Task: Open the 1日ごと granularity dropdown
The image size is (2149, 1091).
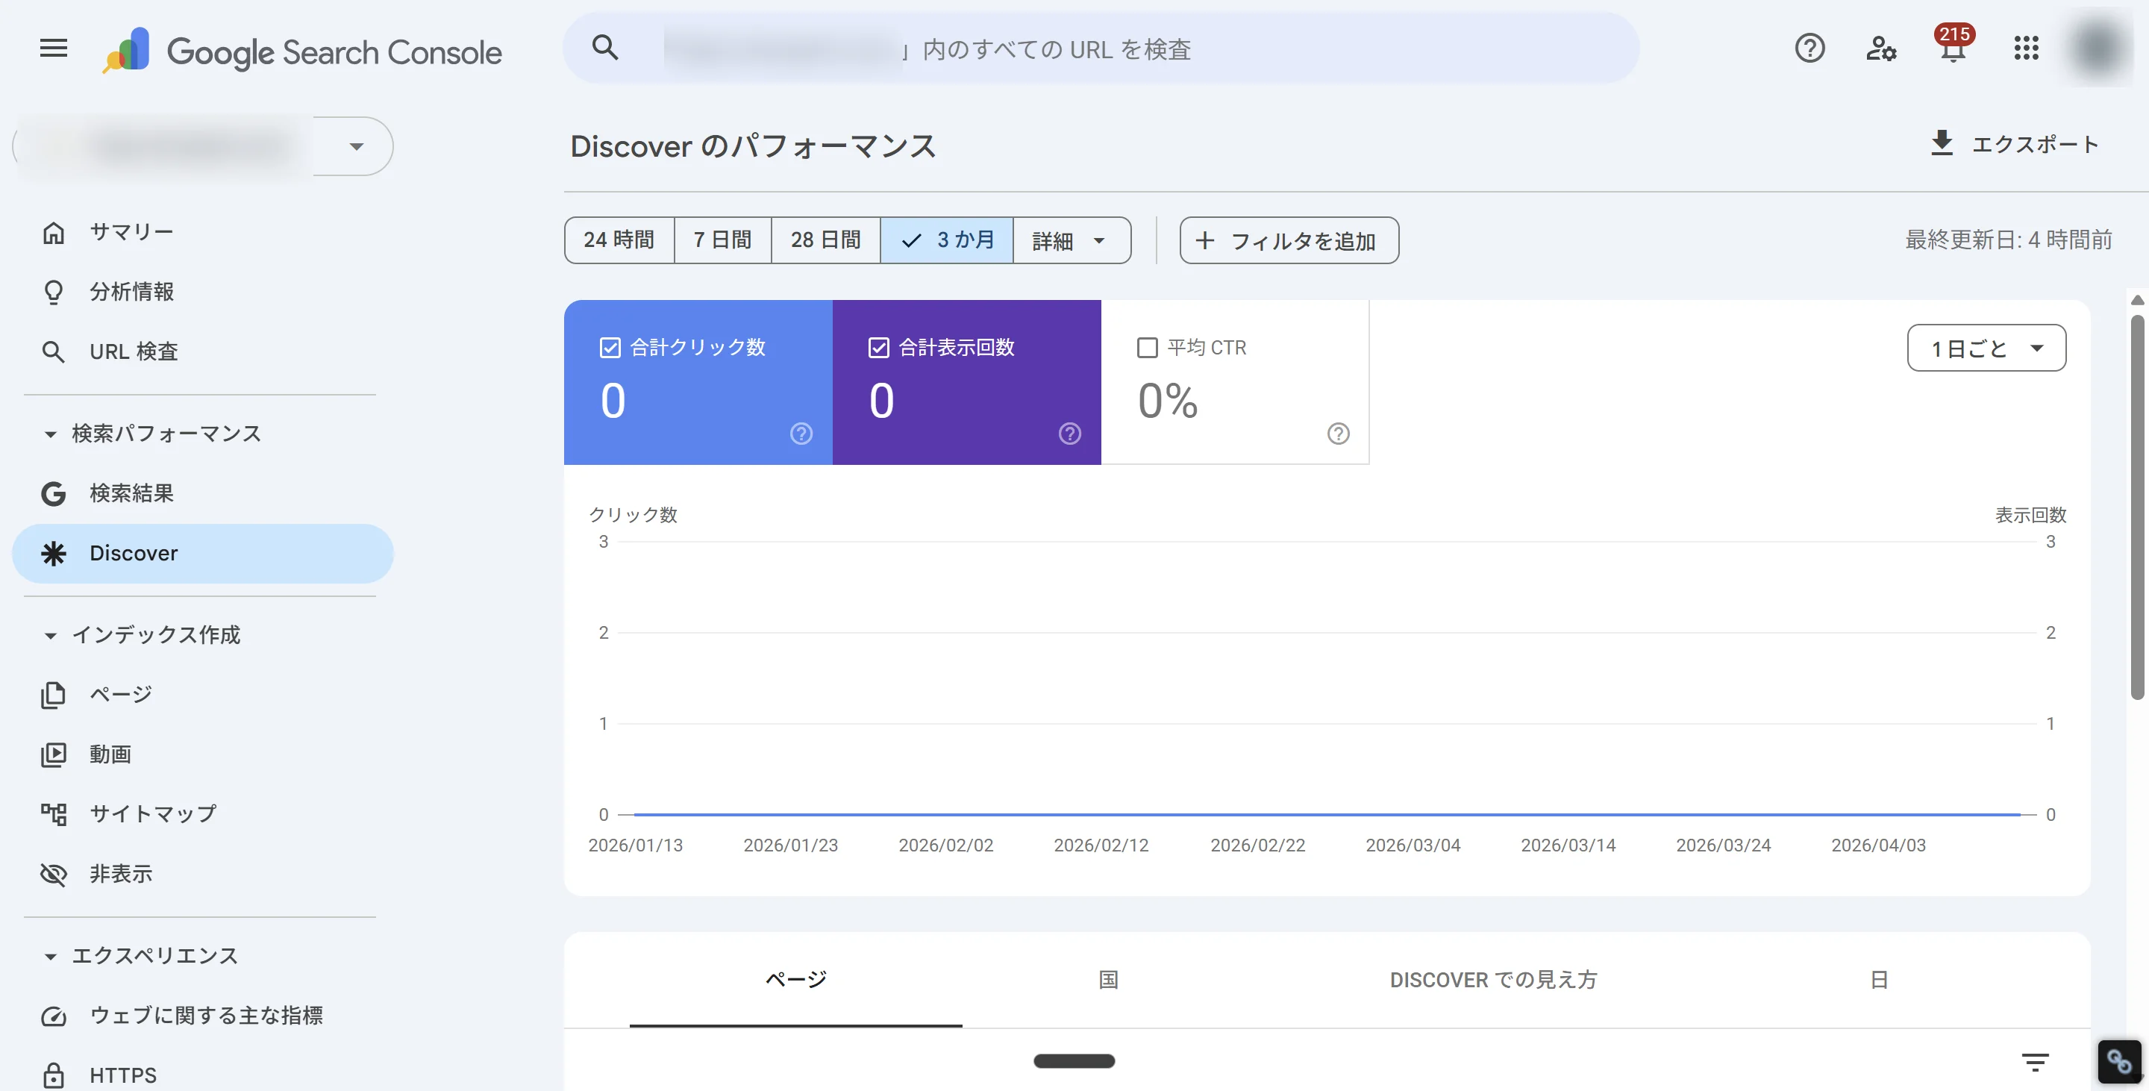Action: (x=1986, y=348)
